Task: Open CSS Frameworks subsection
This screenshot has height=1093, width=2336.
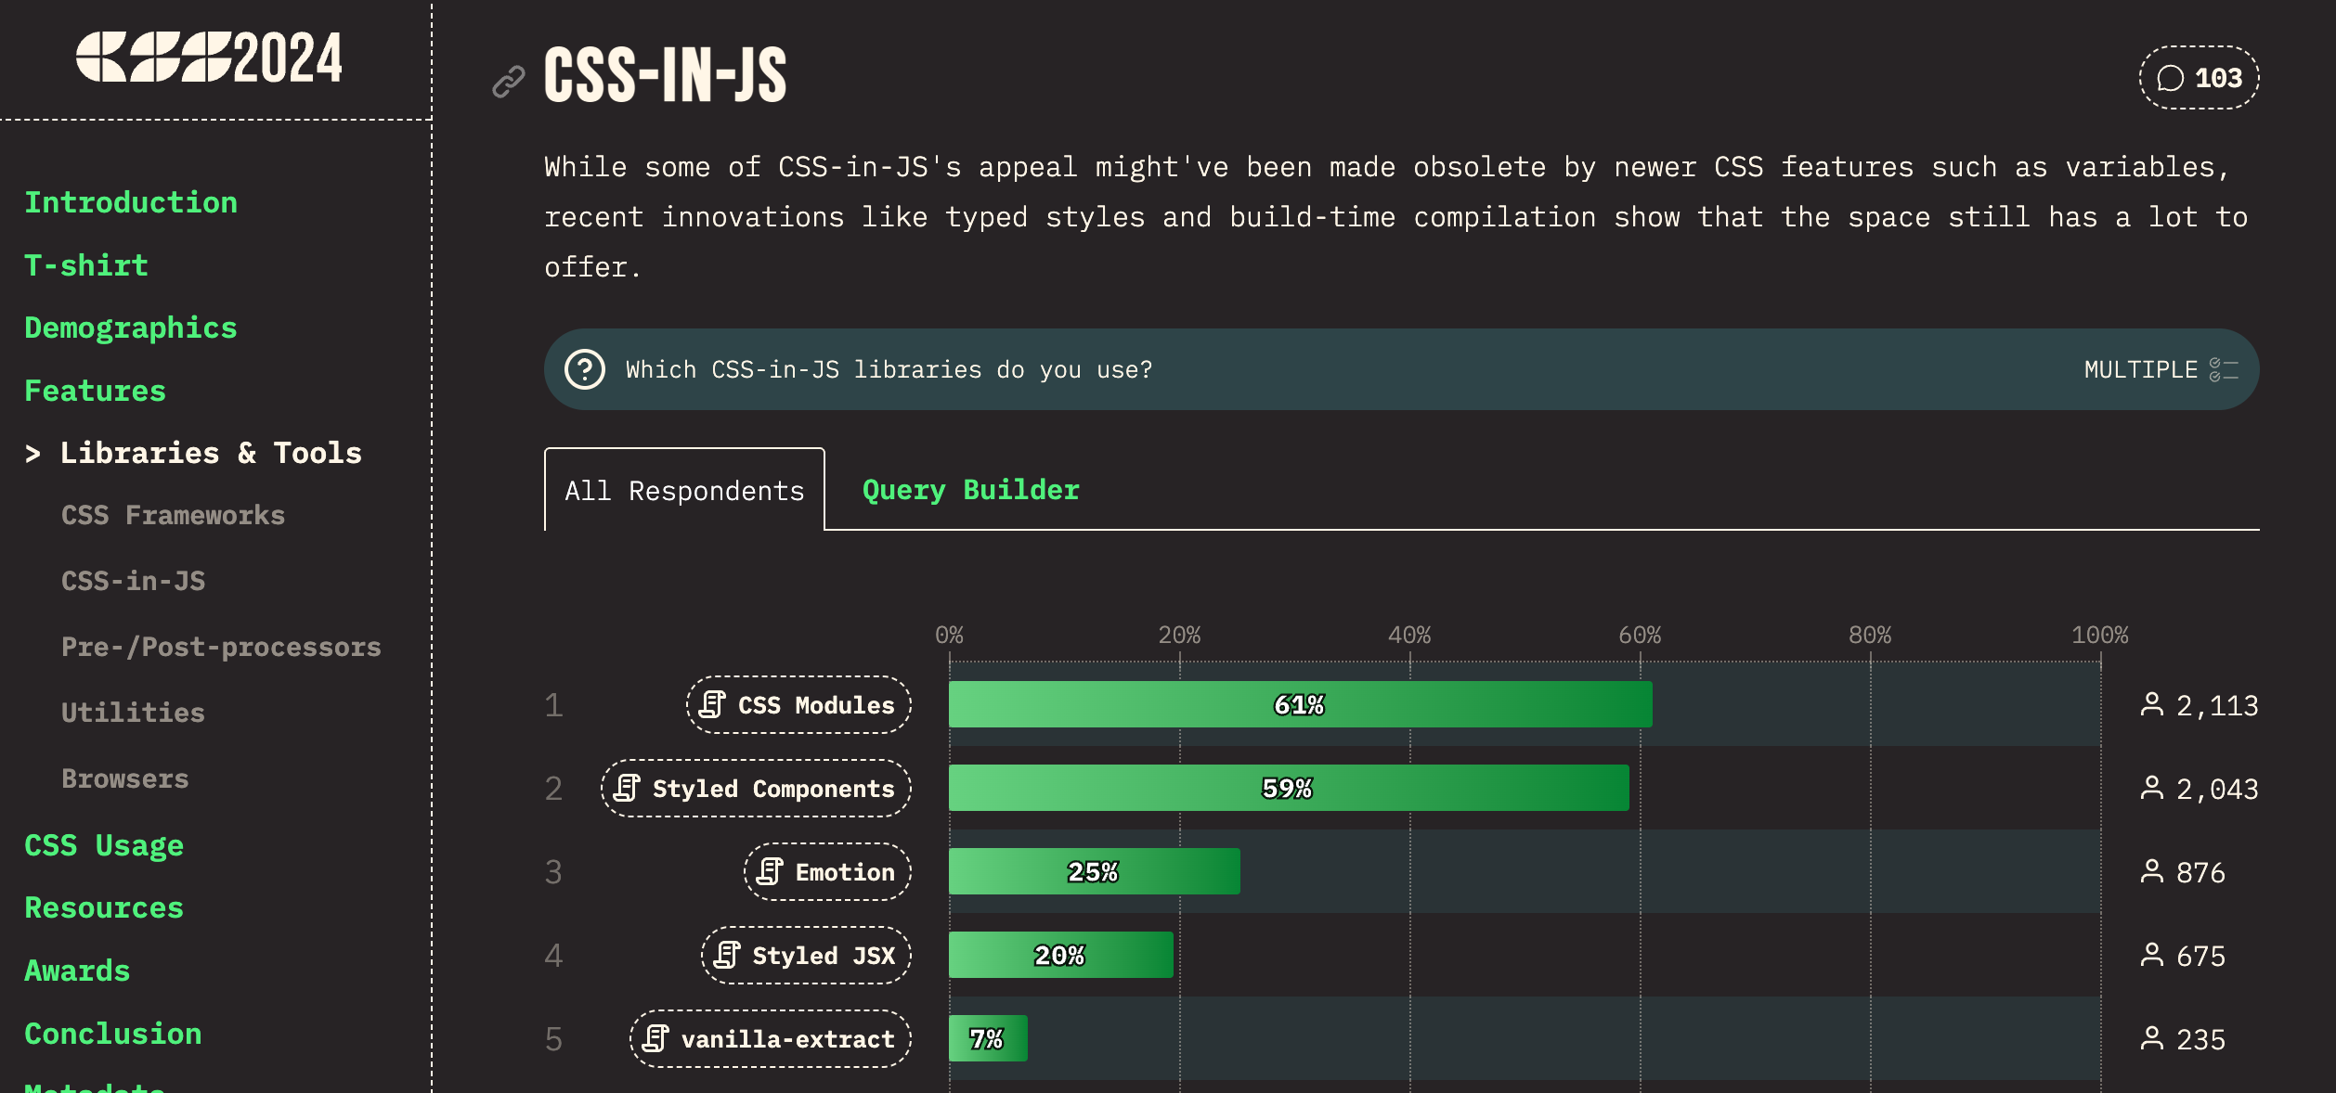Action: pos(173,515)
